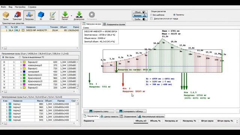Select the Баланс balance mode button

[140, 16]
